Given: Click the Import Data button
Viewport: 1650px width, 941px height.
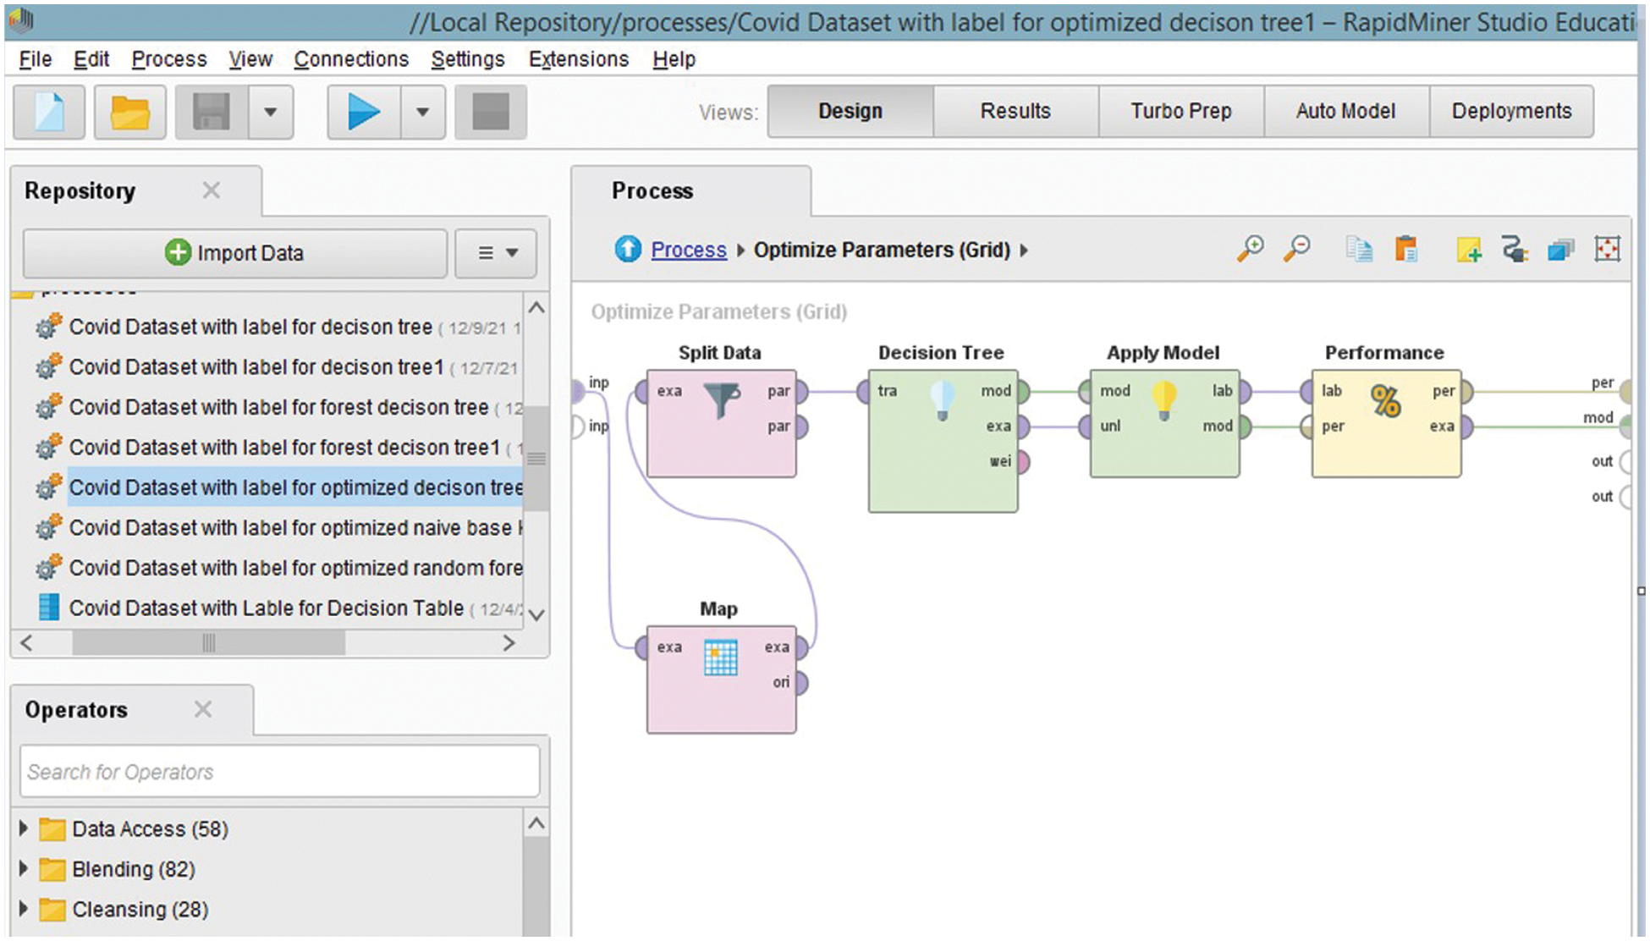Looking at the screenshot, I should [x=234, y=253].
